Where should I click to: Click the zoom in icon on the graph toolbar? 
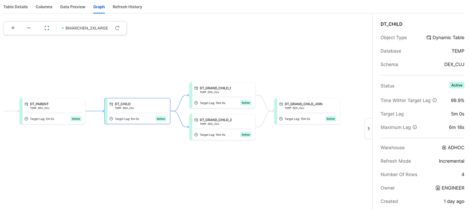pos(13,28)
